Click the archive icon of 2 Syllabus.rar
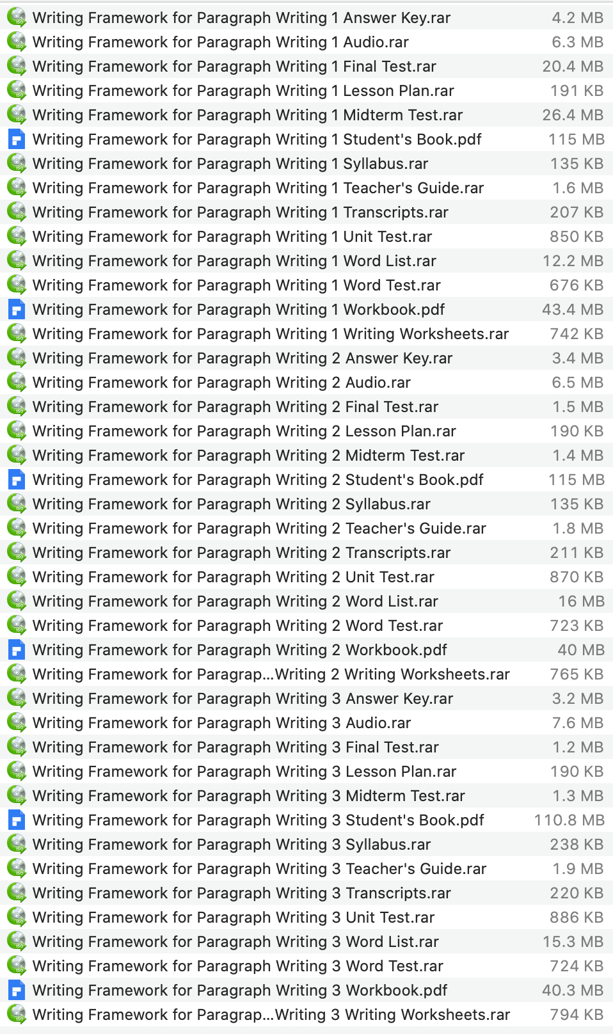 (x=17, y=504)
